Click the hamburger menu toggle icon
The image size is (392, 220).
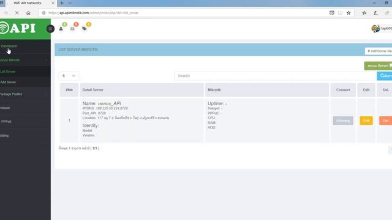[x=50, y=29]
